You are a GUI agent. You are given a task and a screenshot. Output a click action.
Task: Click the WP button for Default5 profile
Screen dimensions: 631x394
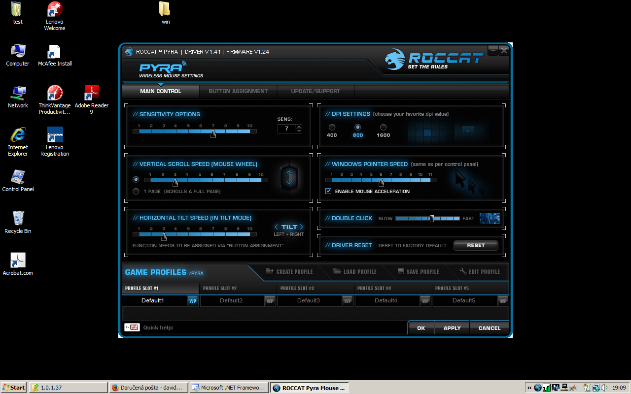503,300
